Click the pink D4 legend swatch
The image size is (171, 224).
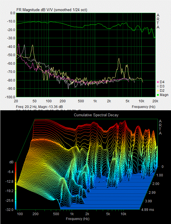(158, 82)
